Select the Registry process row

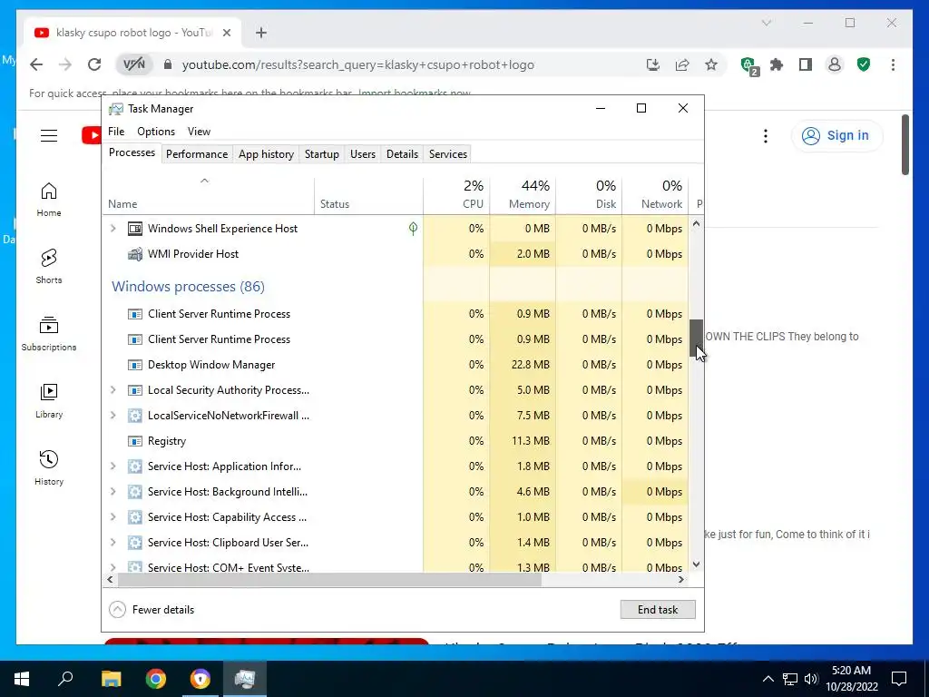[x=396, y=441]
